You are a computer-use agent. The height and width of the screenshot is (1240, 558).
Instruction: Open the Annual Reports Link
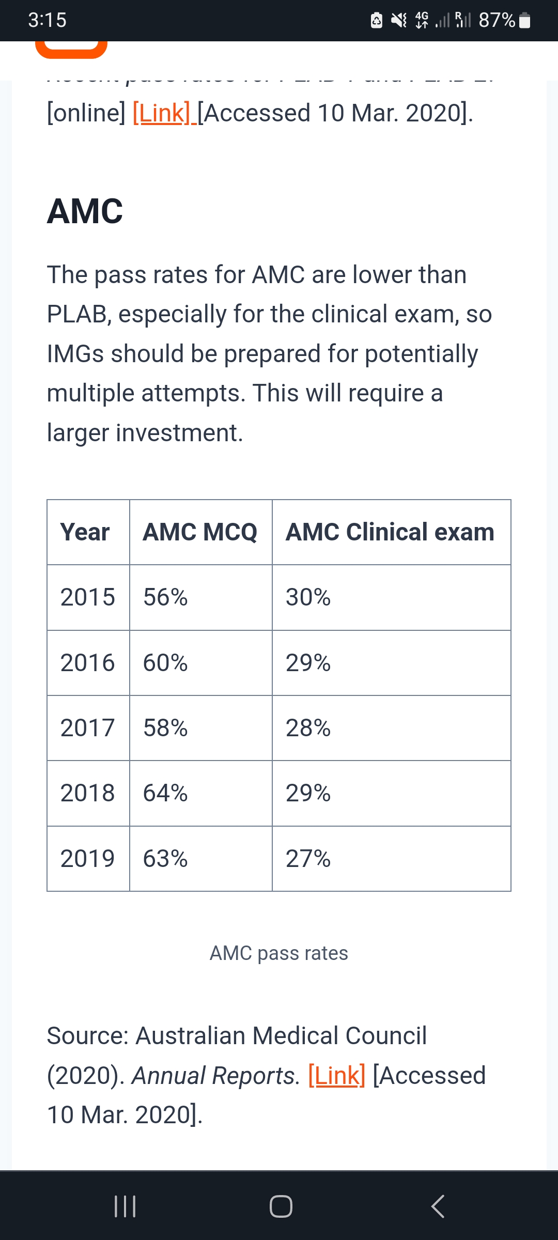(336, 1075)
